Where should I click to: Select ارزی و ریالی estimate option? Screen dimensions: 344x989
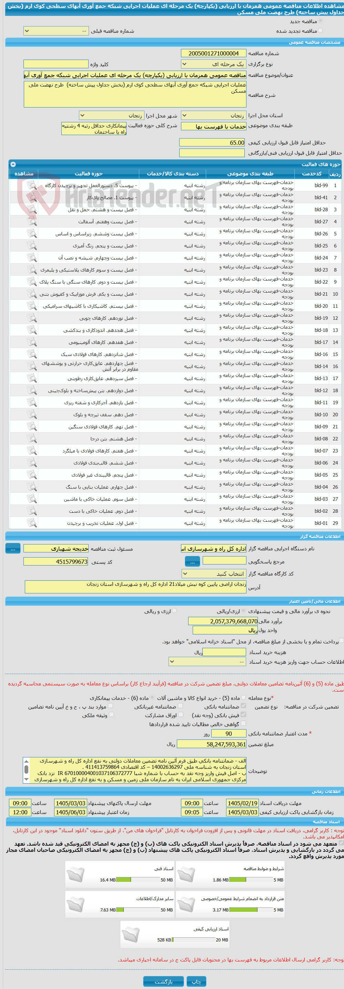[175, 611]
